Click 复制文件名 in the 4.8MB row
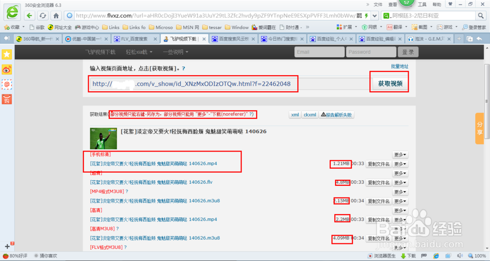 click(379, 182)
